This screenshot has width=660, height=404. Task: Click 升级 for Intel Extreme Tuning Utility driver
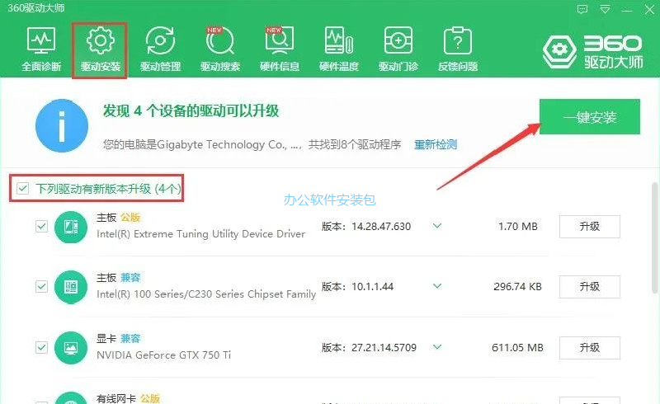point(589,227)
